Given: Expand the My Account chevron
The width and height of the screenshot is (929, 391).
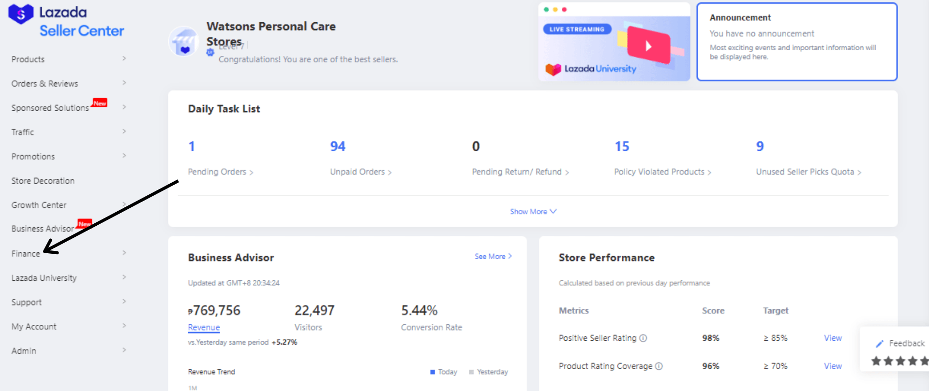Looking at the screenshot, I should coord(124,326).
